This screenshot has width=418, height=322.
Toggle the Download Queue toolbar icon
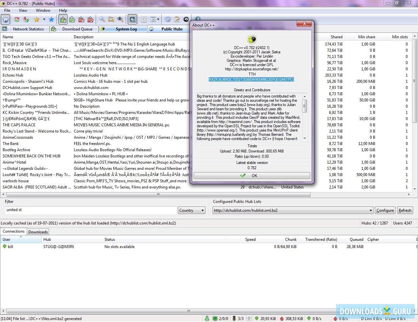pos(63,20)
